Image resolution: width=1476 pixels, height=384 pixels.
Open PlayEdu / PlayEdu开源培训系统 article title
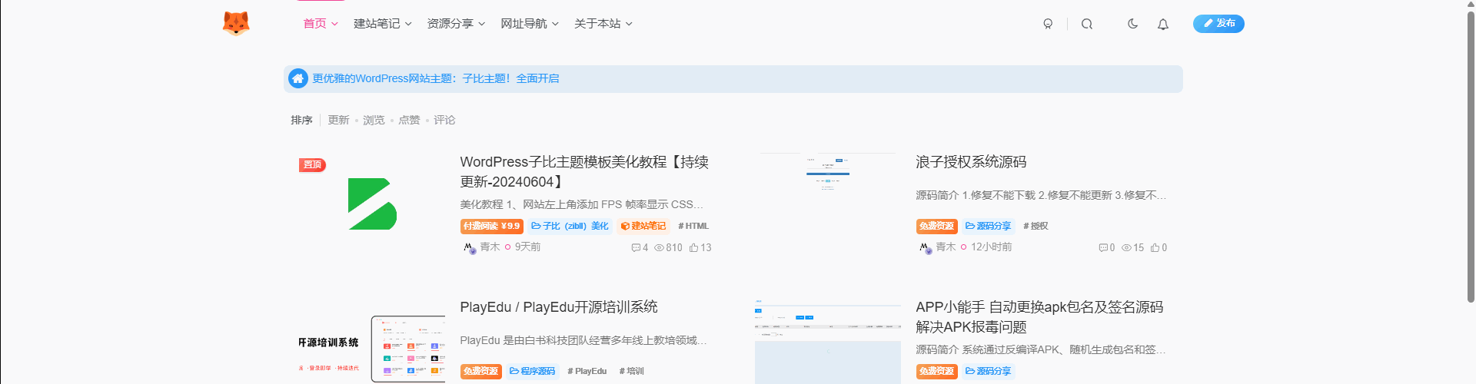click(559, 307)
